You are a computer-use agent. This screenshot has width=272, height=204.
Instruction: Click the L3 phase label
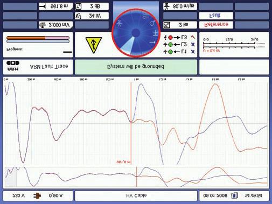coord(184,38)
